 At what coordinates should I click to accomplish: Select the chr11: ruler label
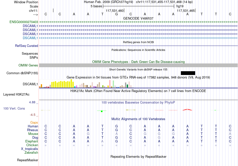33,11
